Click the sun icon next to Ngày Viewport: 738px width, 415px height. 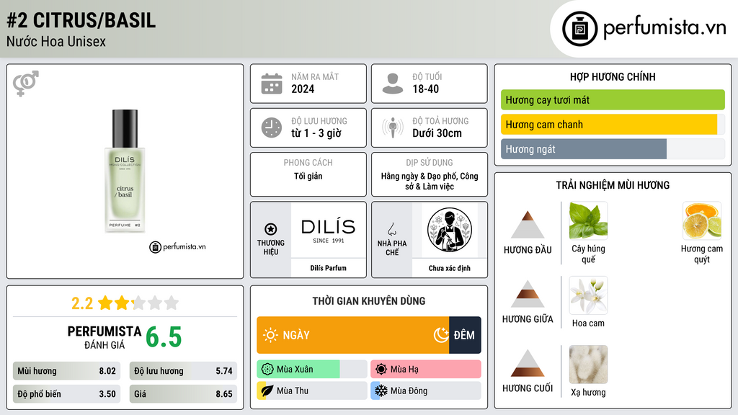[271, 335]
